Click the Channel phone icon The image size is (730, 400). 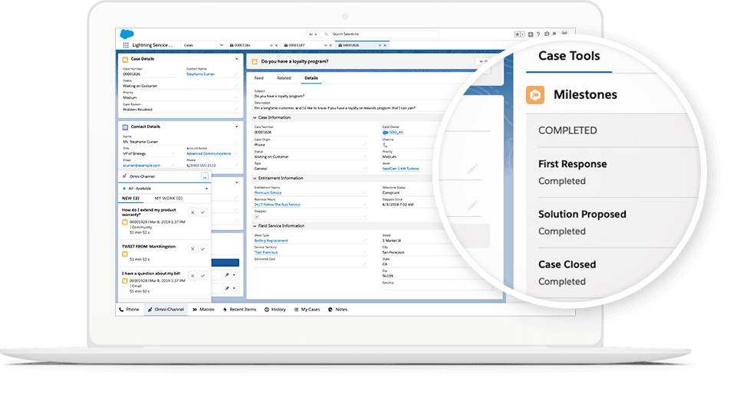tap(385, 145)
